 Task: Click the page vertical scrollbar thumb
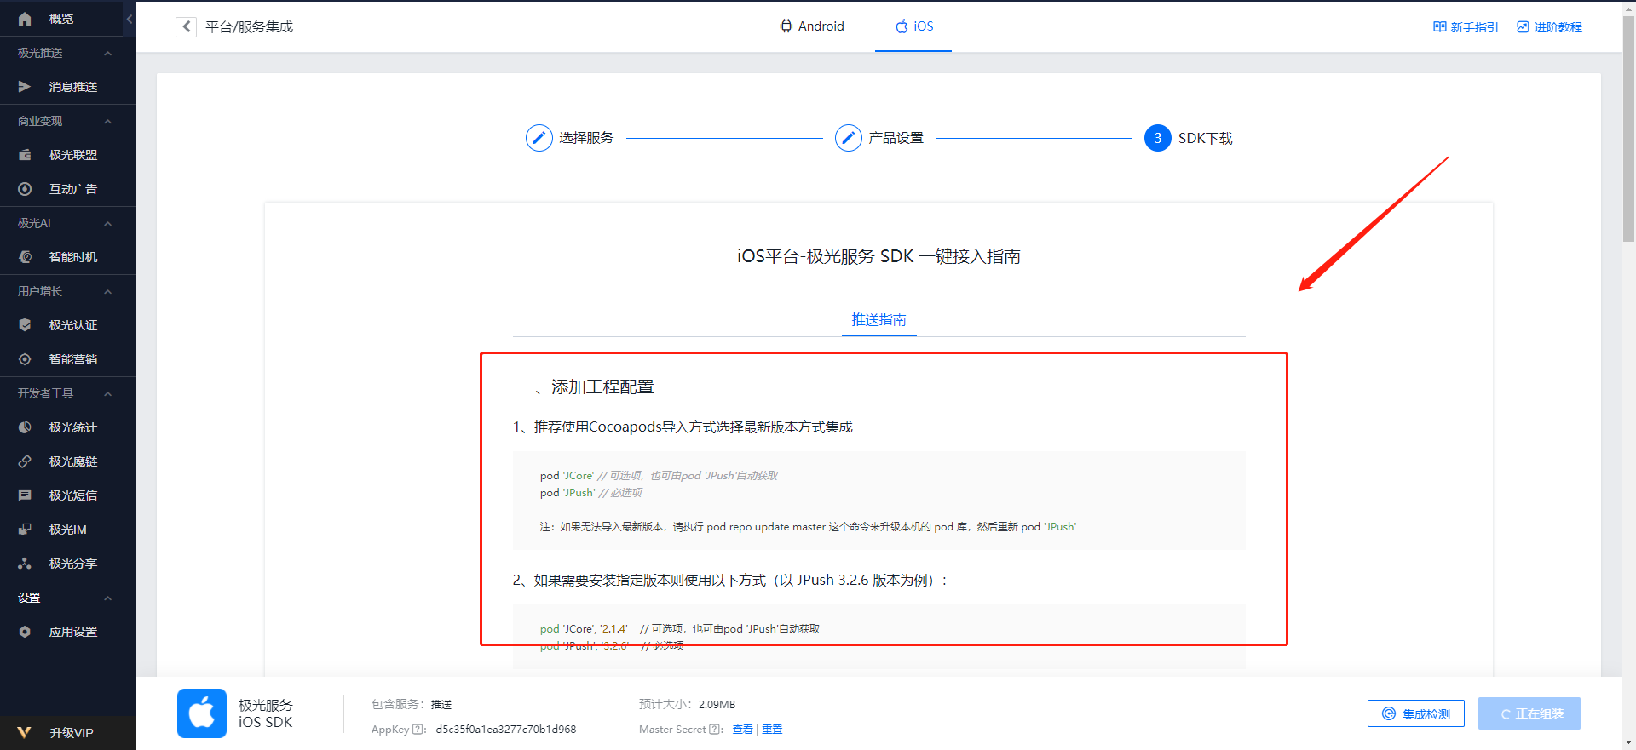pos(1628,128)
